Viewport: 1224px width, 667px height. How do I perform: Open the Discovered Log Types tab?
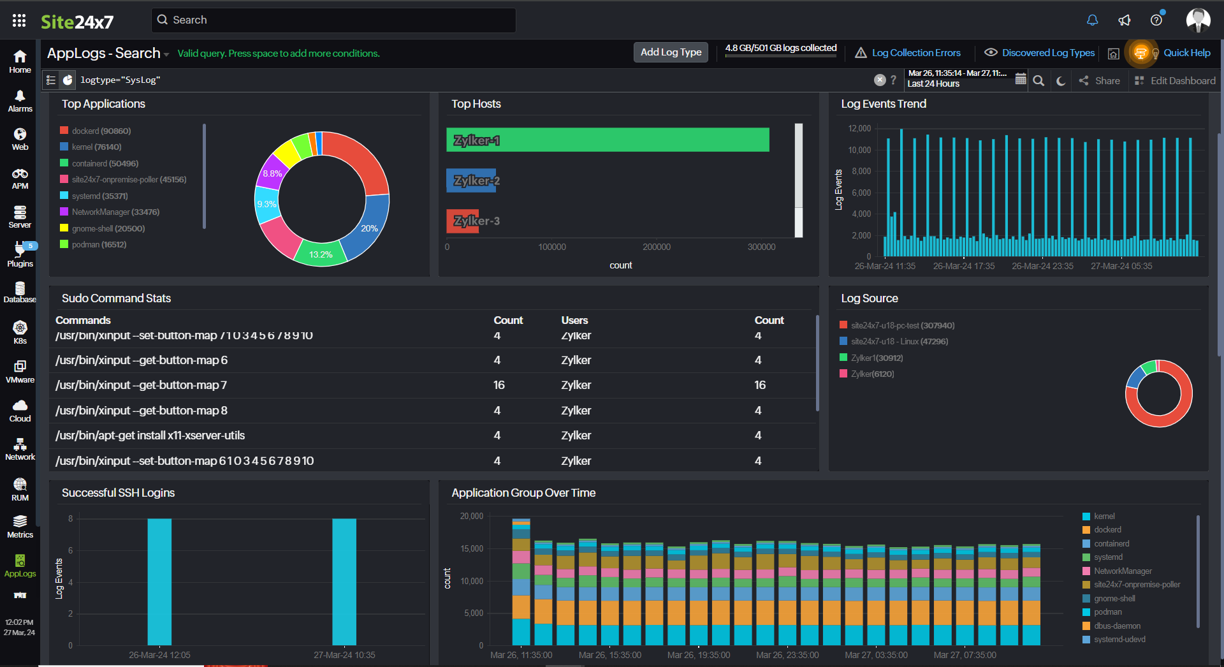1047,52
